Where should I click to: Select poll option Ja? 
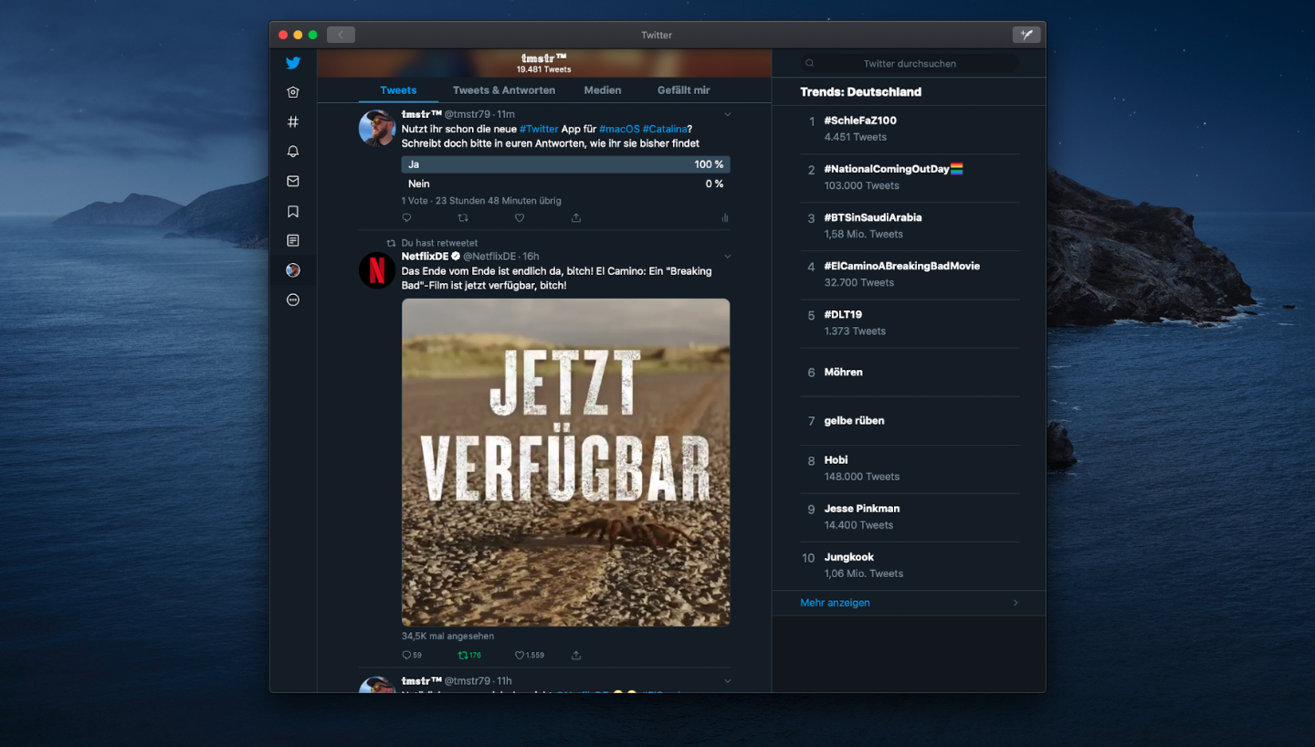pos(565,164)
